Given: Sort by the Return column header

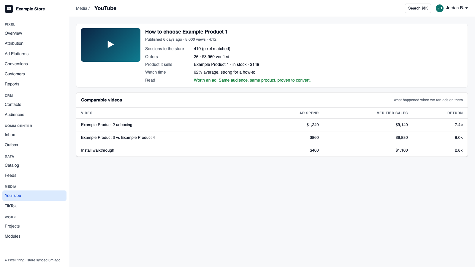Looking at the screenshot, I should (455, 113).
